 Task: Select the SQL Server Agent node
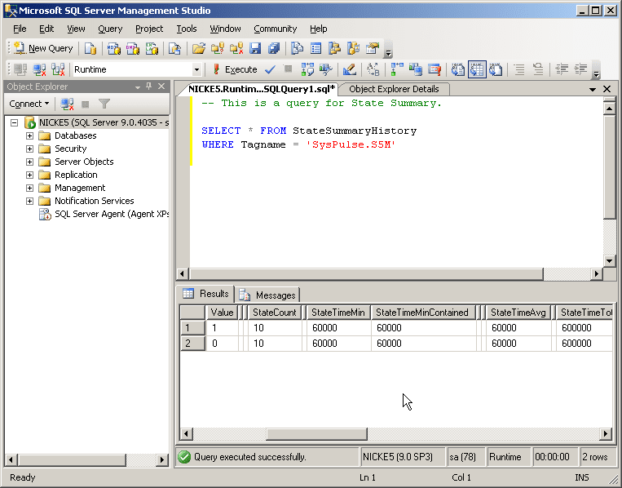point(104,214)
